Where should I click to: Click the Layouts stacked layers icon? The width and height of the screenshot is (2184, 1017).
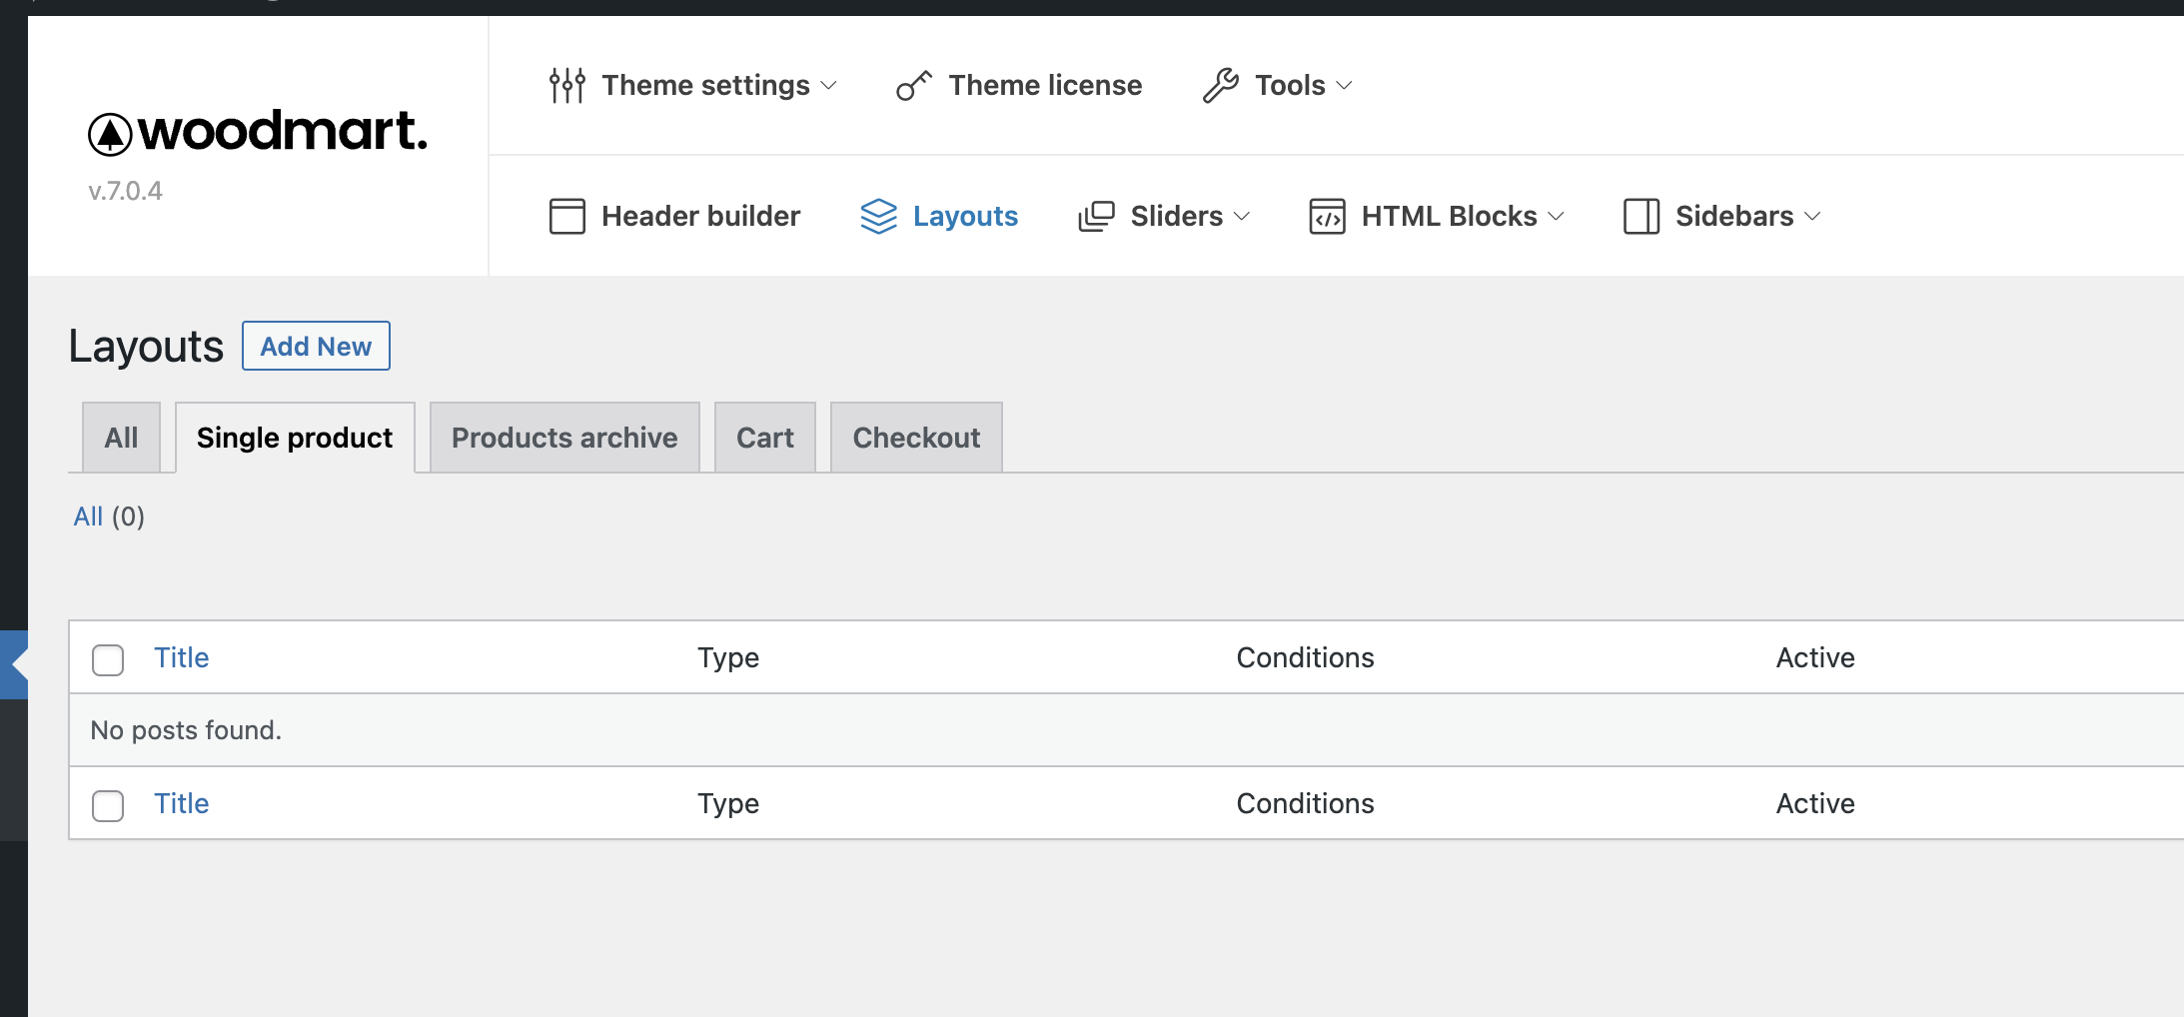pyautogui.click(x=879, y=216)
